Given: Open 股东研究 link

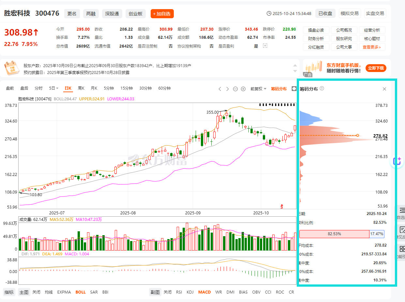Looking at the screenshot, I should [x=344, y=39].
